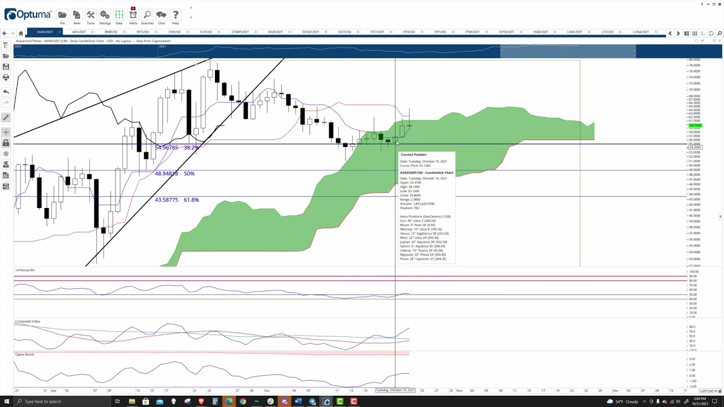Click the Optex Bands label
This screenshot has height=407, width=724.
[24, 354]
